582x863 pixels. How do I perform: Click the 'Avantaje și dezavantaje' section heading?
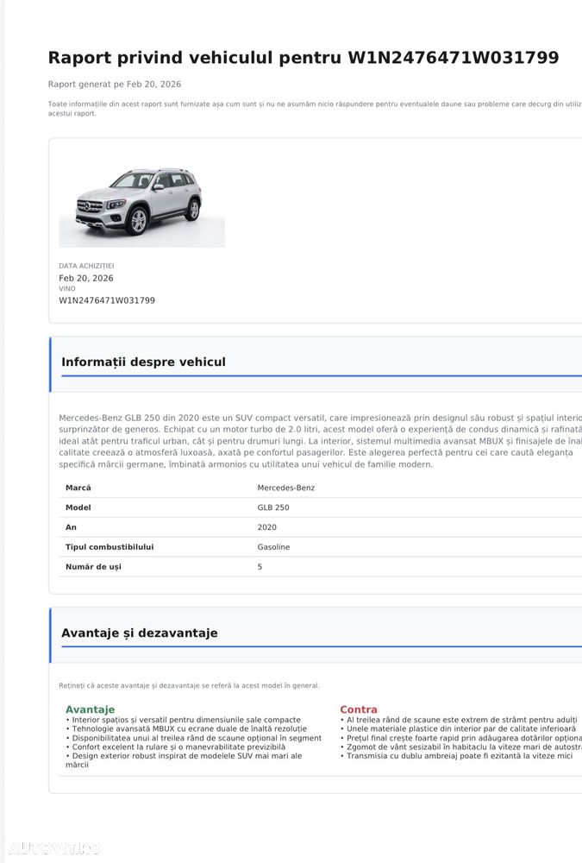(139, 633)
